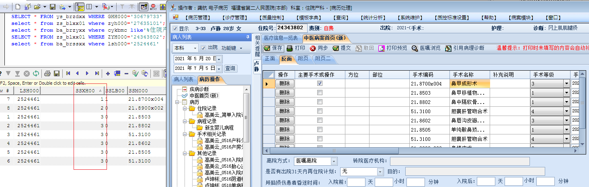Click the minus delete-record icon
Screen dimensions: 589x187
(126, 73)
